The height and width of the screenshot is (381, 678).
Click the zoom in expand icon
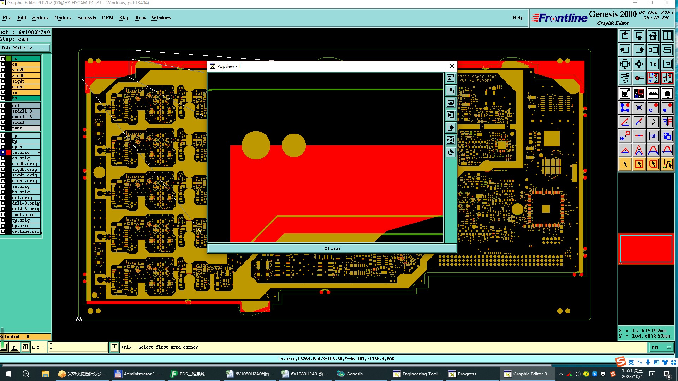point(625,64)
